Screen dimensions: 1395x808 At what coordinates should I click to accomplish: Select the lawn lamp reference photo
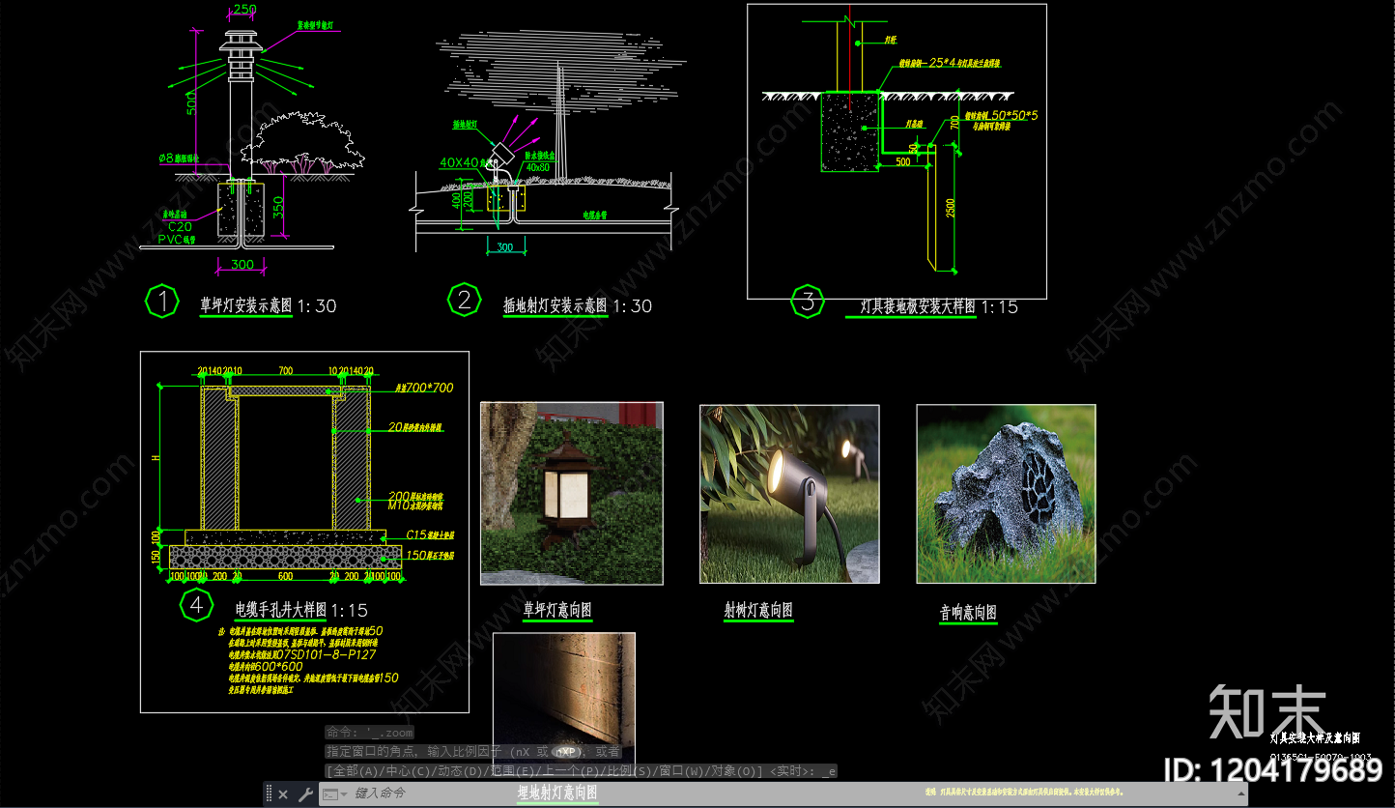pyautogui.click(x=572, y=493)
